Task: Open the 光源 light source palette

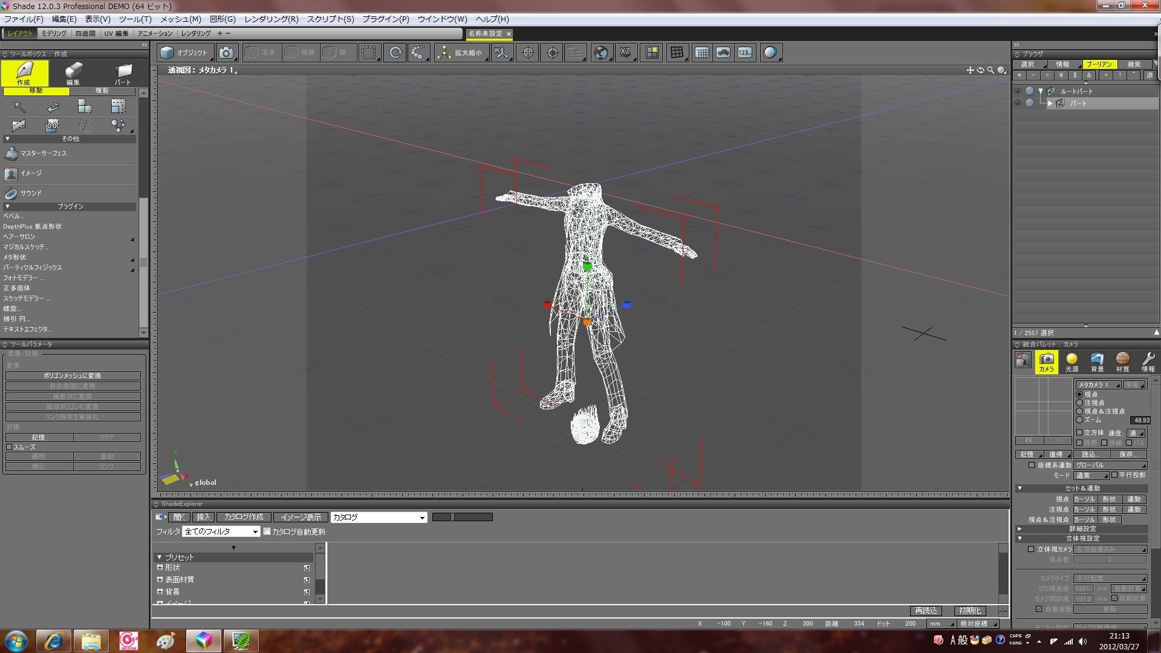Action: point(1072,362)
